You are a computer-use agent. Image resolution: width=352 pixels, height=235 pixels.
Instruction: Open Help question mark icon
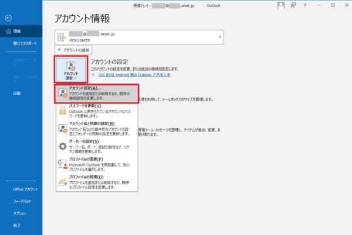pyautogui.click(x=304, y=5)
